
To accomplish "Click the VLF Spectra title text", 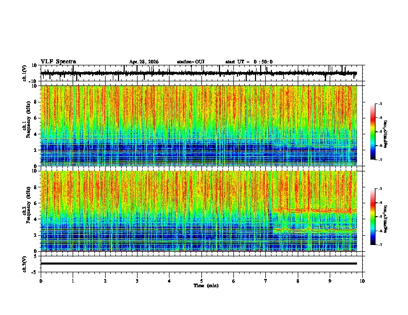I will coord(58,62).
